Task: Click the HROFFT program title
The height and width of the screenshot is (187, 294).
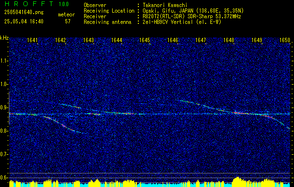Action: [x=29, y=4]
